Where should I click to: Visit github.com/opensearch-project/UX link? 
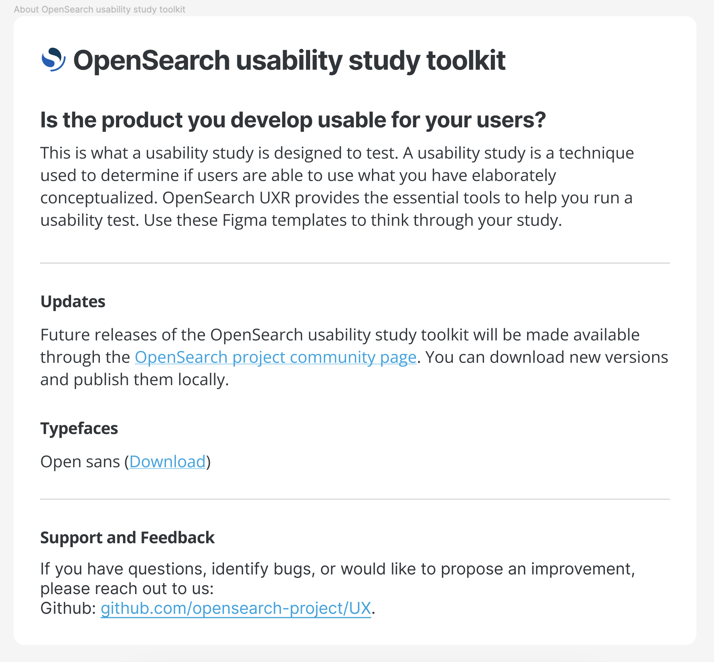pyautogui.click(x=236, y=608)
